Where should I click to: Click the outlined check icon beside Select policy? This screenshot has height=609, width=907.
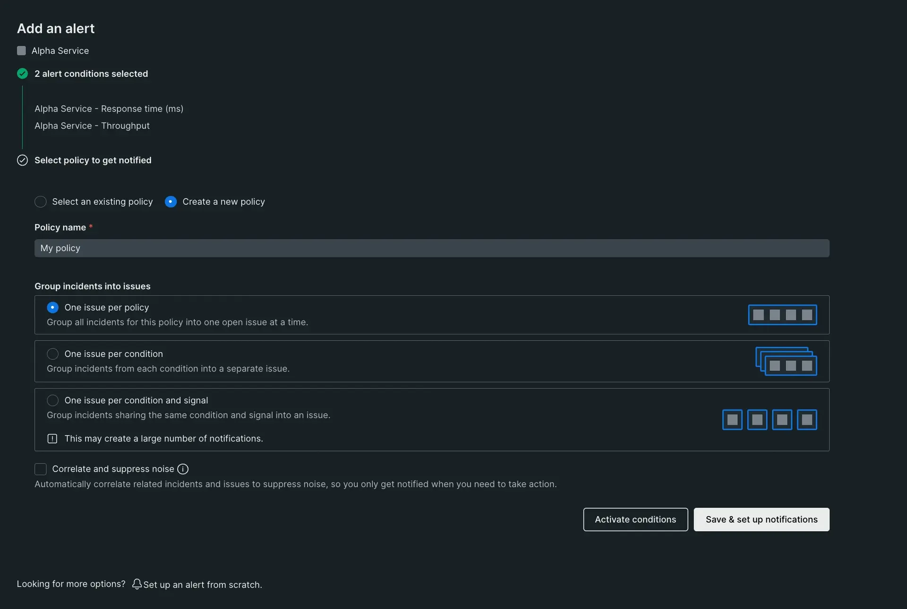[22, 160]
